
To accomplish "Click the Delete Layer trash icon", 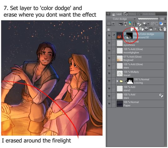I will pyautogui.click(x=165, y=29).
